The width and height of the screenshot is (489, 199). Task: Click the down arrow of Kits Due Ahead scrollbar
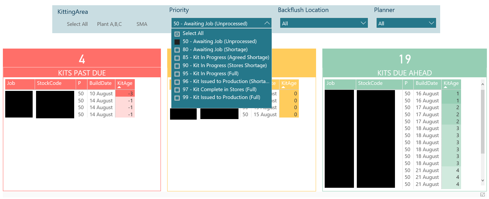click(483, 180)
